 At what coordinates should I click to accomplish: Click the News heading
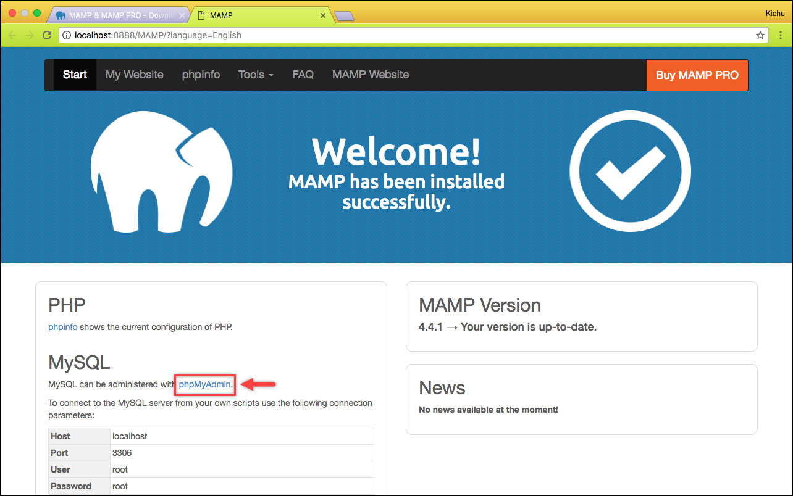tap(442, 387)
